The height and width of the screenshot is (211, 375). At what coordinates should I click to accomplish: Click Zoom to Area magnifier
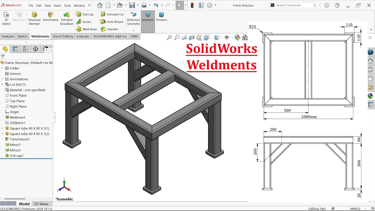point(177,38)
